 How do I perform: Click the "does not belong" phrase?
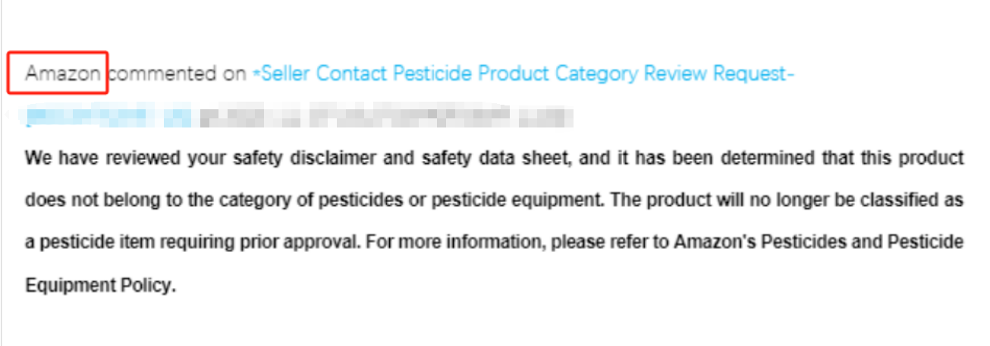[x=71, y=201]
